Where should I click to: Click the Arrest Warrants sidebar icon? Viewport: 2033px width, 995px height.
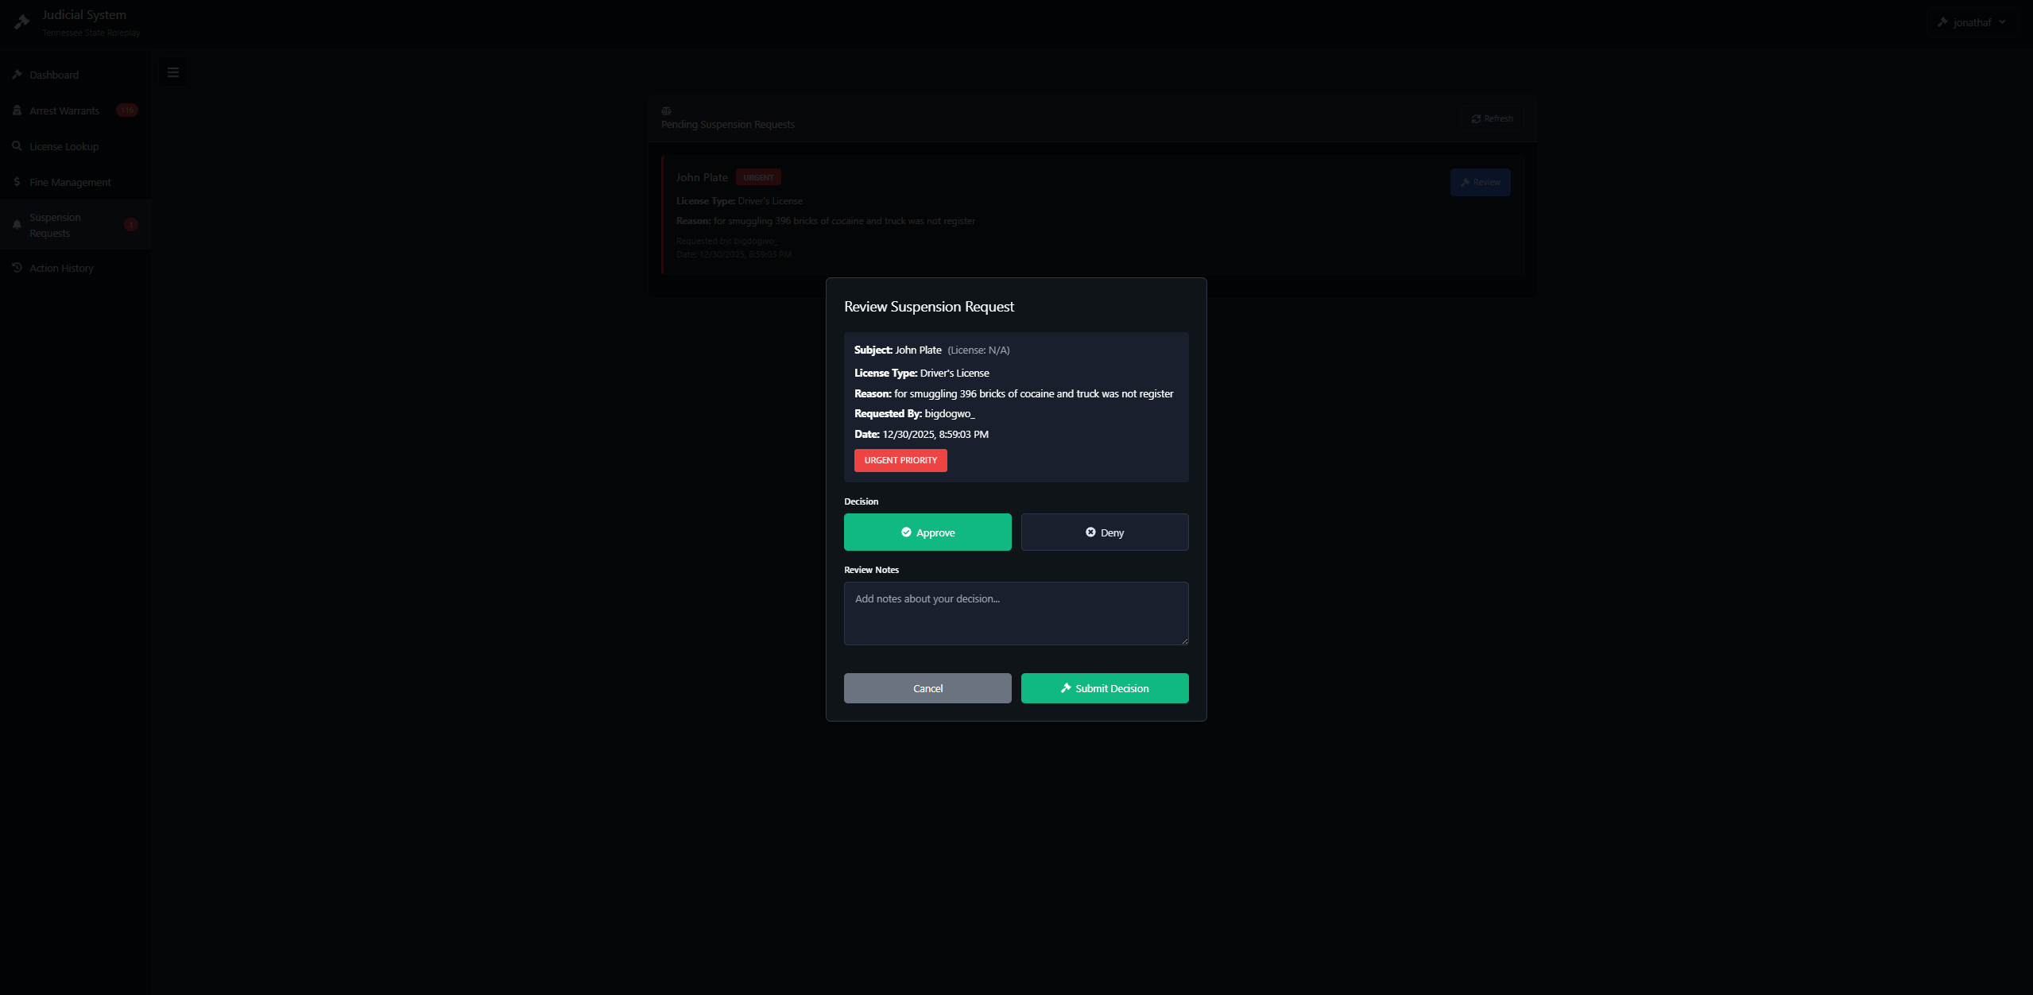click(x=17, y=110)
